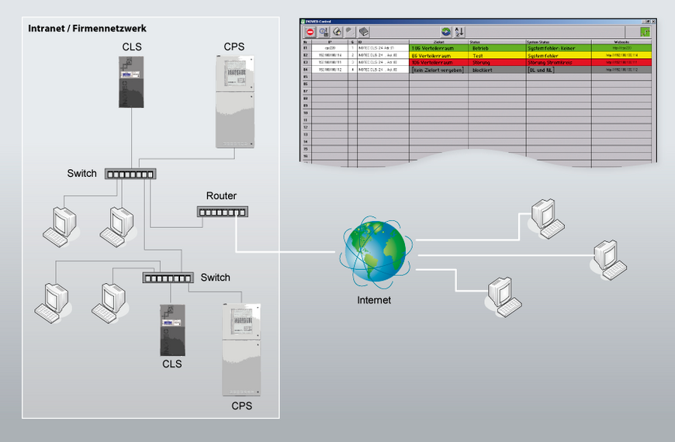Image resolution: width=675 pixels, height=442 pixels.
Task: Click the upper Switch device
Action: 129,174
